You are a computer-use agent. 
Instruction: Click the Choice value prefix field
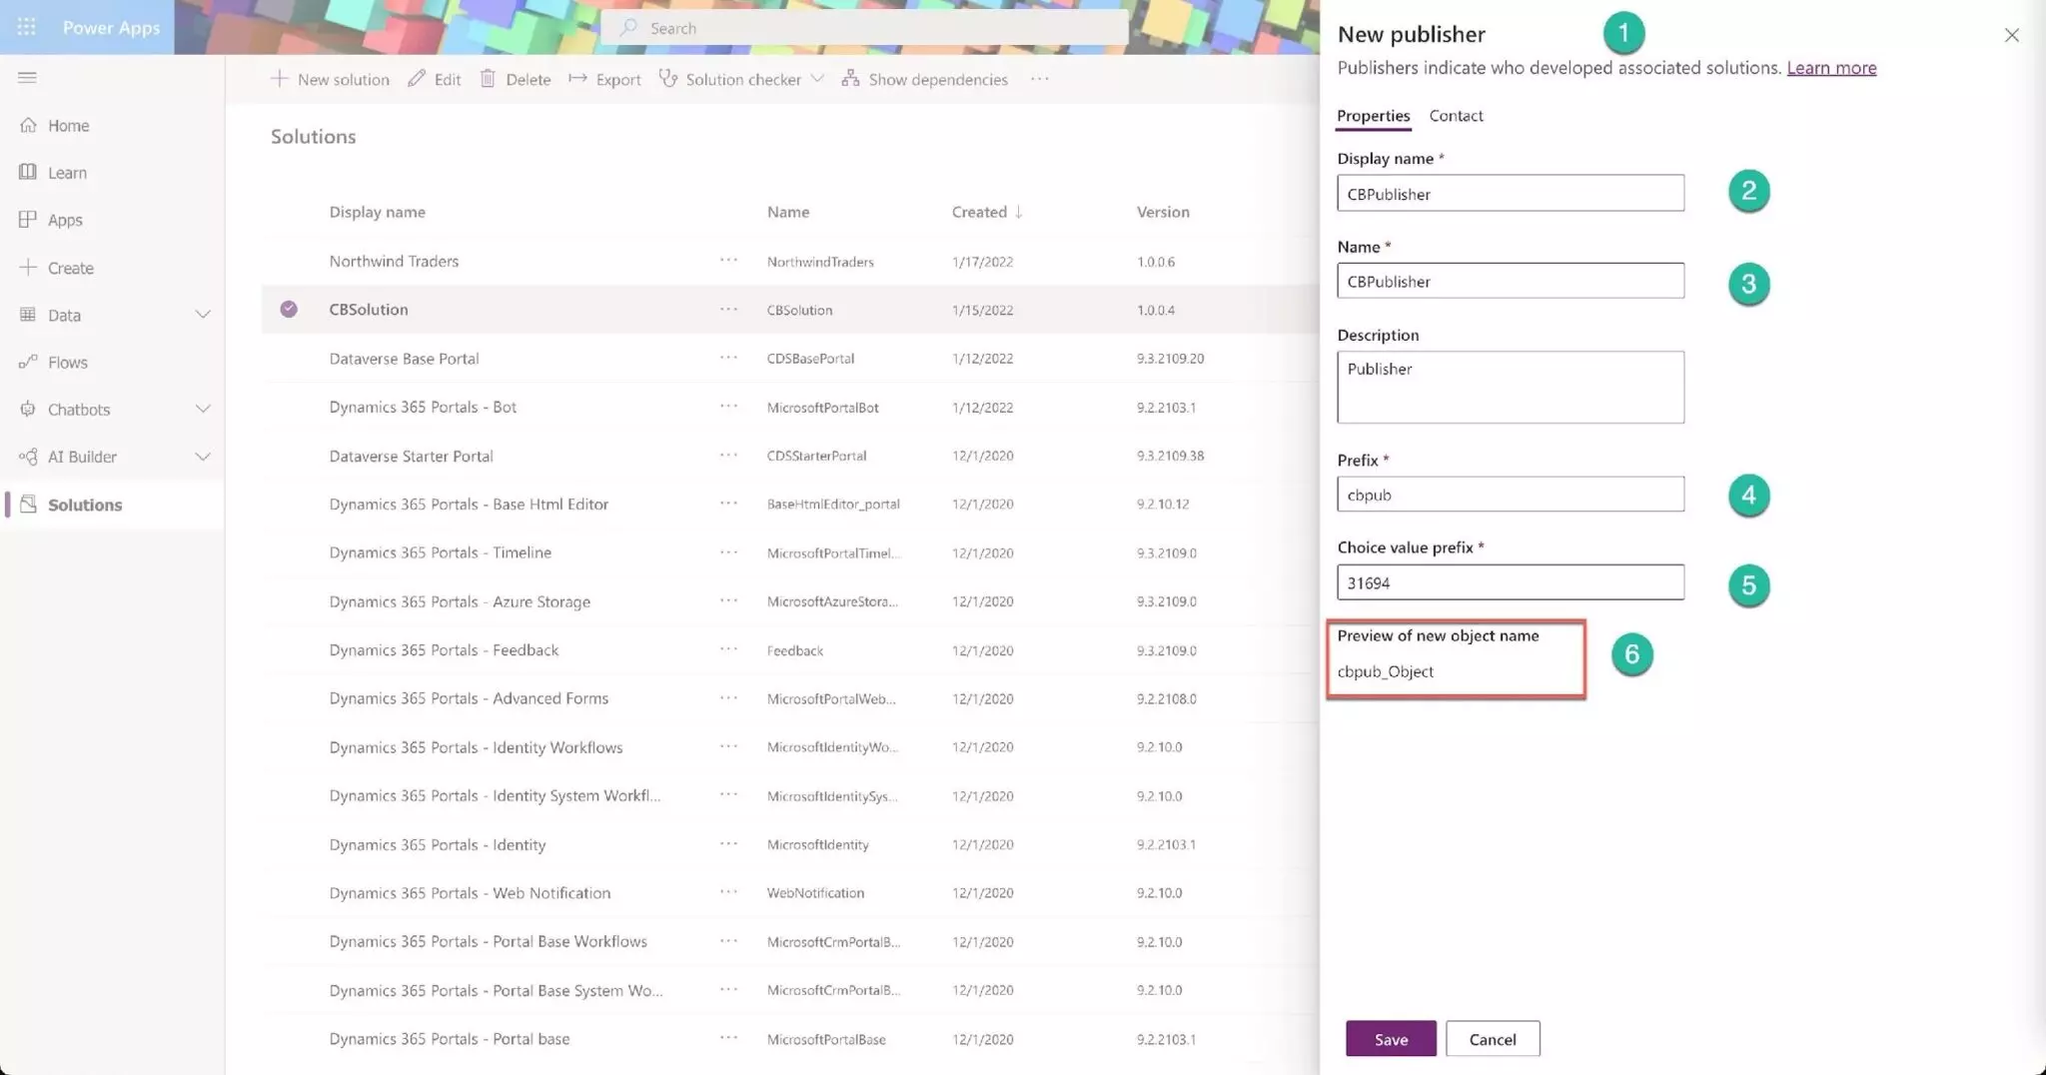(x=1511, y=582)
